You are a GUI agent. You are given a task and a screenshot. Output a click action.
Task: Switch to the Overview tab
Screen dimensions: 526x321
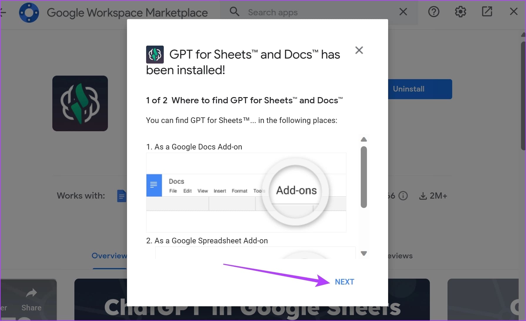tap(109, 256)
